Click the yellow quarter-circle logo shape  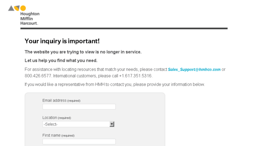pos(17,8)
